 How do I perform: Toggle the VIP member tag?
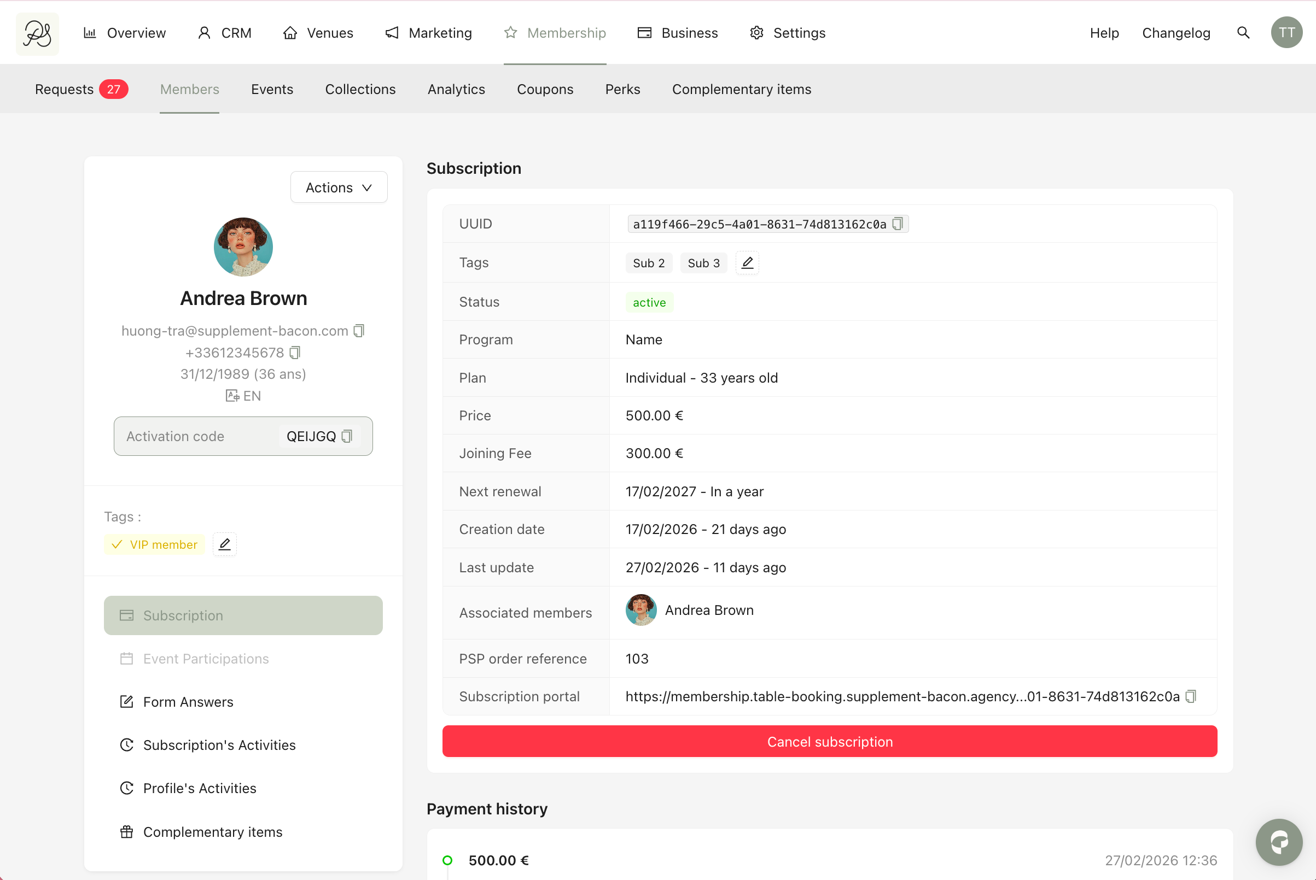click(154, 544)
